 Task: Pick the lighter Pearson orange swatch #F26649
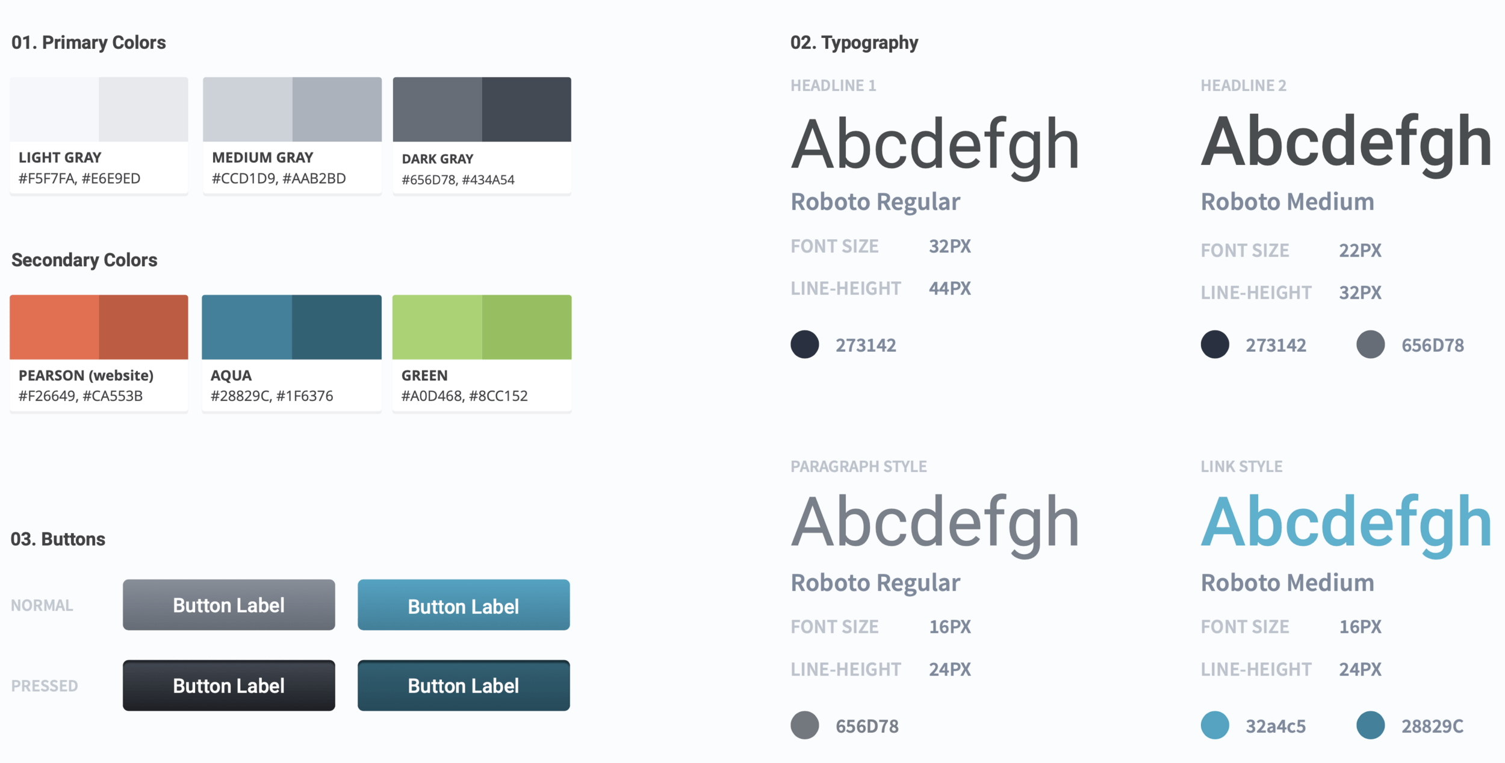tap(54, 327)
